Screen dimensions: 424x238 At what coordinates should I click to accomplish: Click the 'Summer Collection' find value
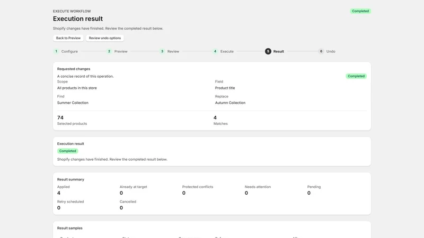[73, 103]
